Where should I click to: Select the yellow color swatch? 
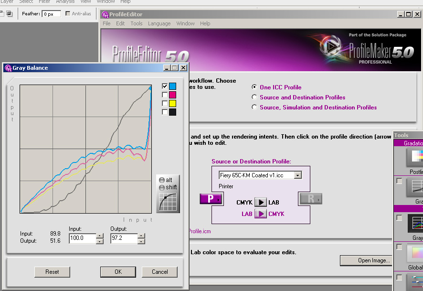point(173,103)
